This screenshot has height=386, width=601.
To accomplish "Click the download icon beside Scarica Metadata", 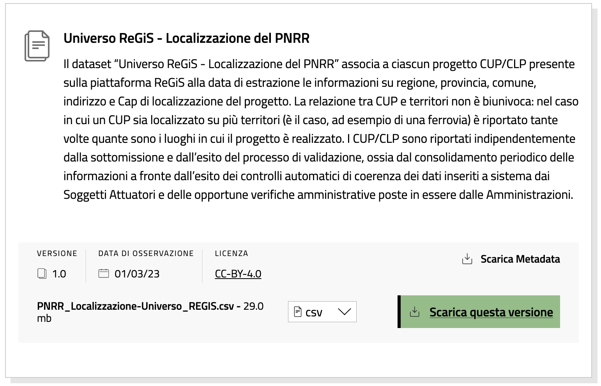I will pos(467,259).
